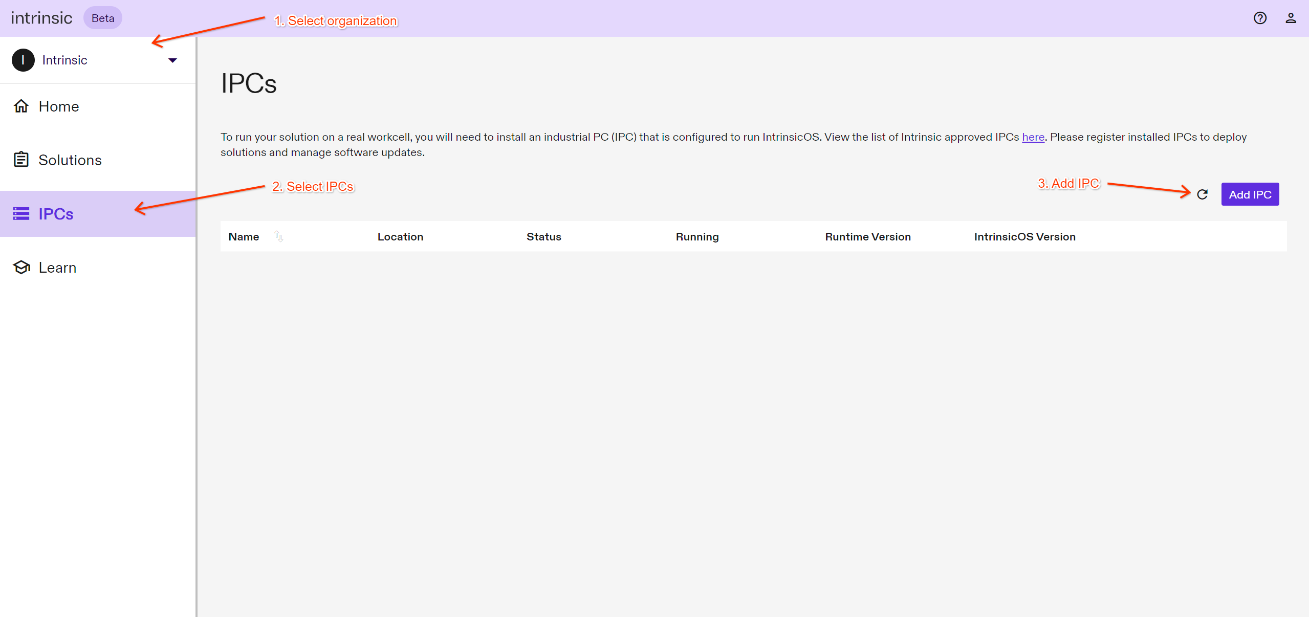Click the Add IPC button
Screen dimensions: 1309x617
click(1250, 194)
